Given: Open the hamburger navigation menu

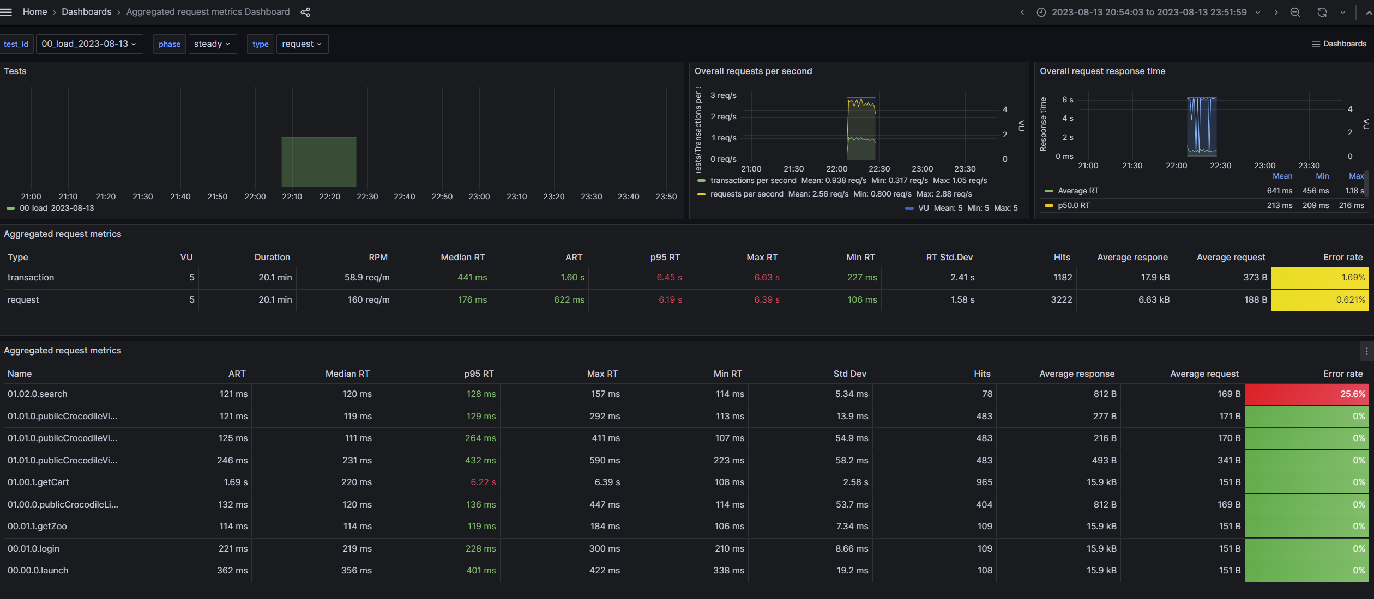Looking at the screenshot, I should click(6, 12).
